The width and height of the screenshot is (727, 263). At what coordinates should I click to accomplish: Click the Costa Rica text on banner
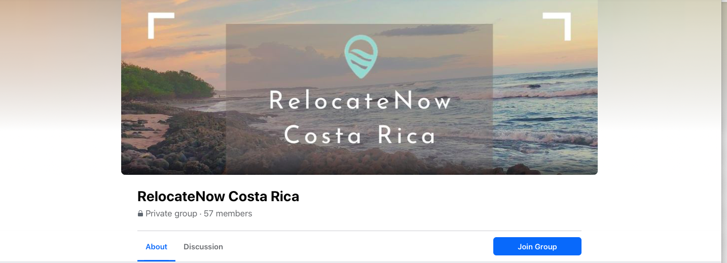pos(360,135)
